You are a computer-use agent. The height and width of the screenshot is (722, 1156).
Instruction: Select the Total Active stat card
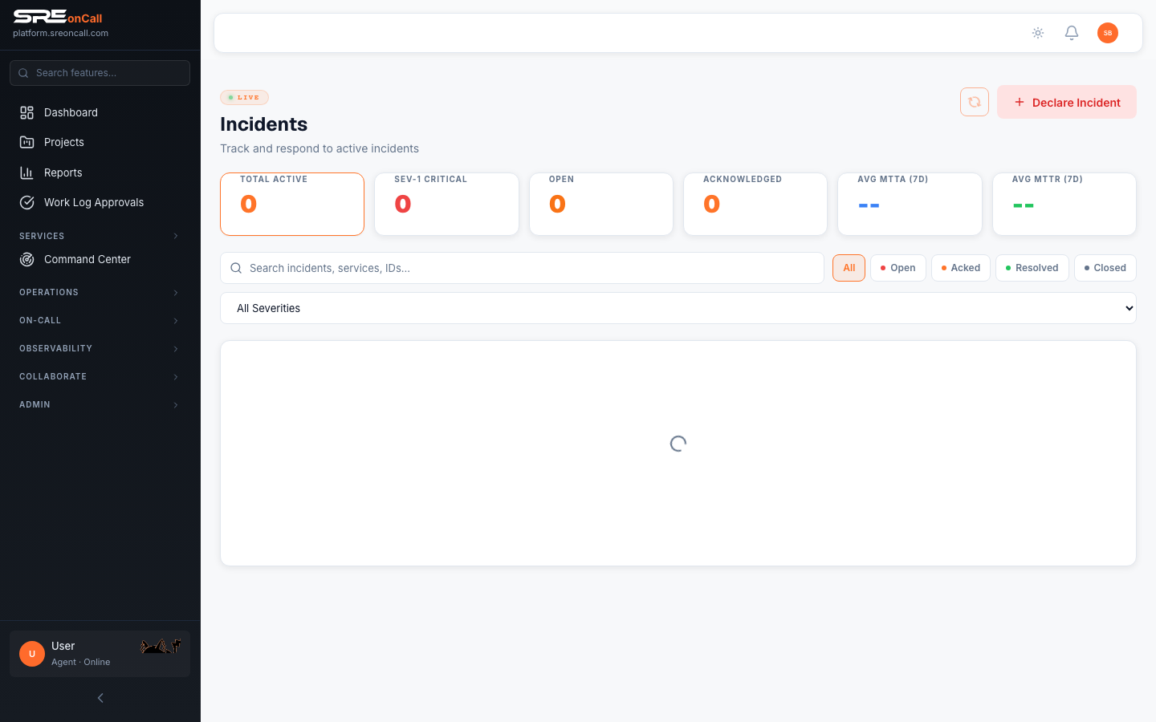pos(292,204)
